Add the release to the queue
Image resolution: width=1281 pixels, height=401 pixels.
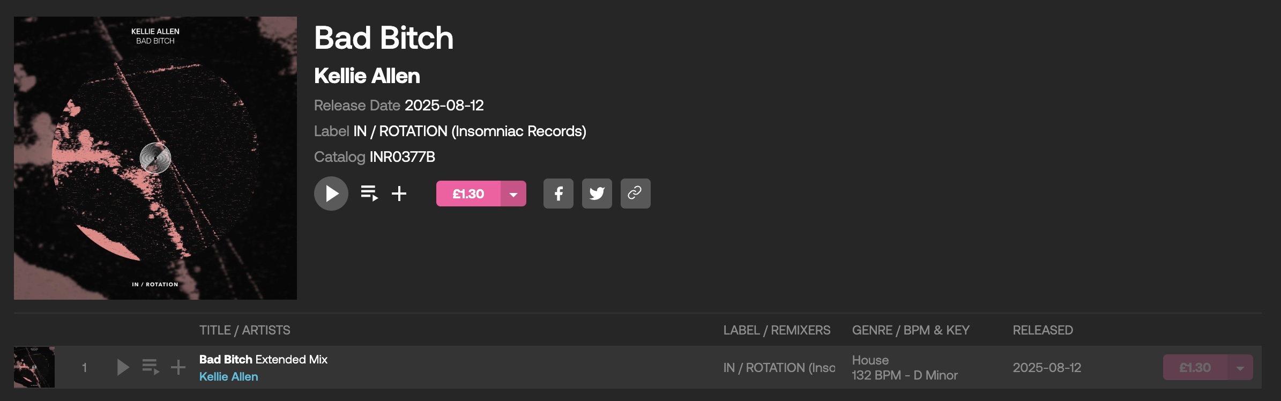[369, 194]
